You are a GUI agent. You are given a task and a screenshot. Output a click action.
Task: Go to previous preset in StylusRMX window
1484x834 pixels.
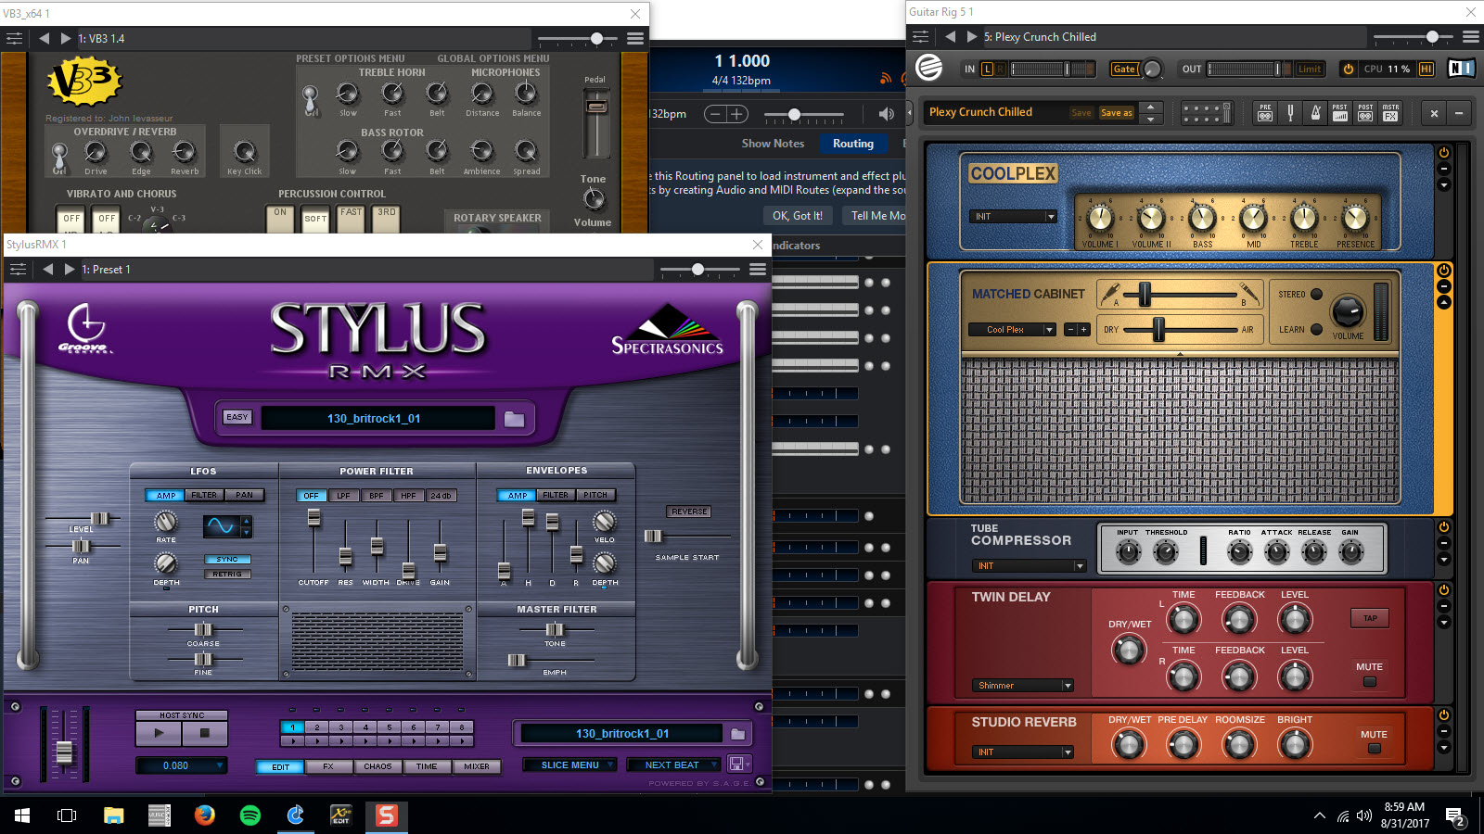(47, 270)
